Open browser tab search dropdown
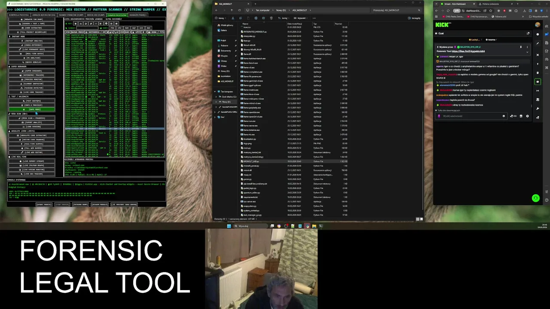 tap(436, 4)
